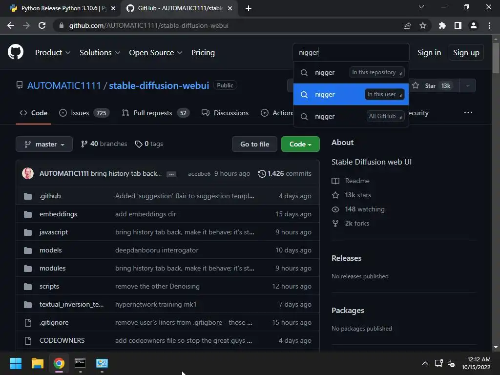Open the .gitignore file

point(54,322)
